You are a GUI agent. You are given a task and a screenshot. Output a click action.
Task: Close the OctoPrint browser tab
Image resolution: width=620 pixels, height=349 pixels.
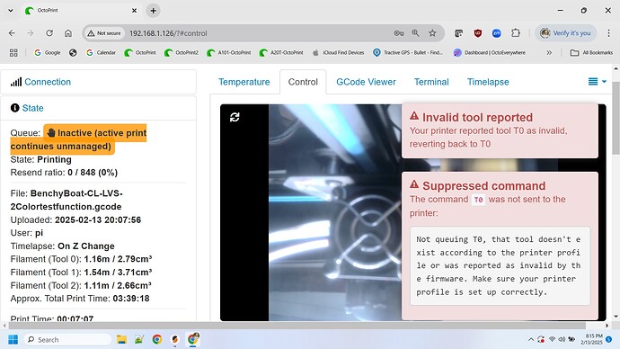pos(135,11)
